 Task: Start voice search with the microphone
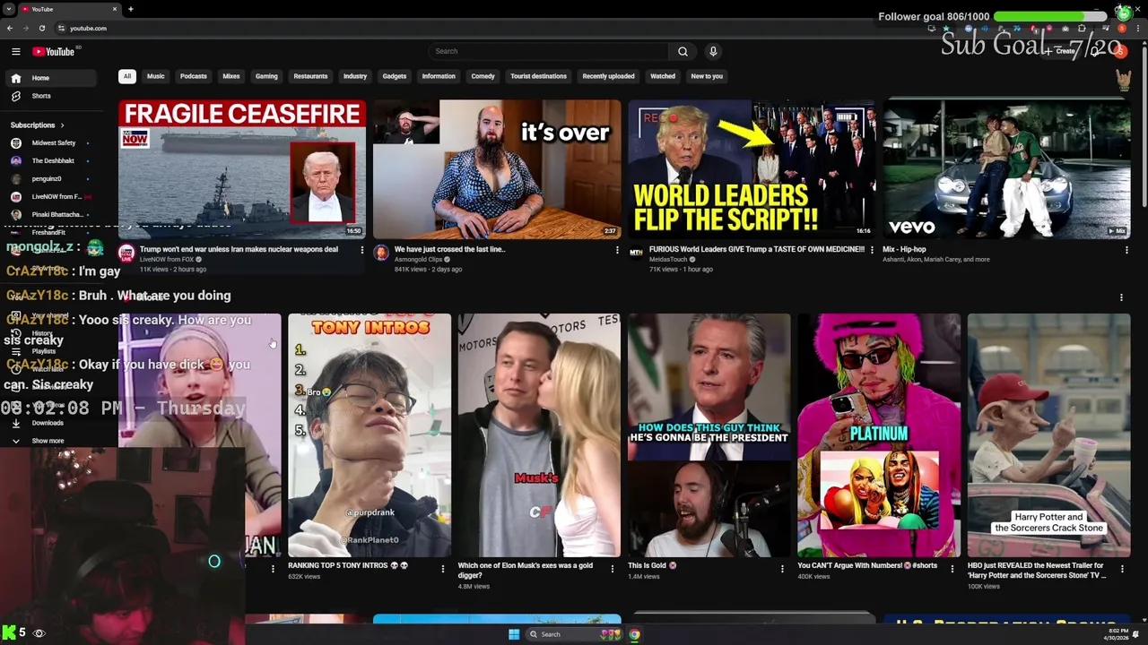coord(713,51)
